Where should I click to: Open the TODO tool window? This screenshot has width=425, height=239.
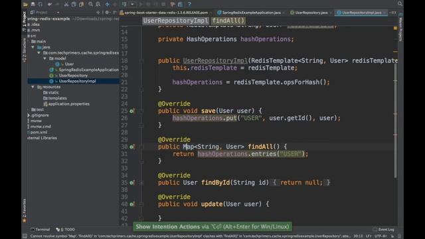point(65,230)
